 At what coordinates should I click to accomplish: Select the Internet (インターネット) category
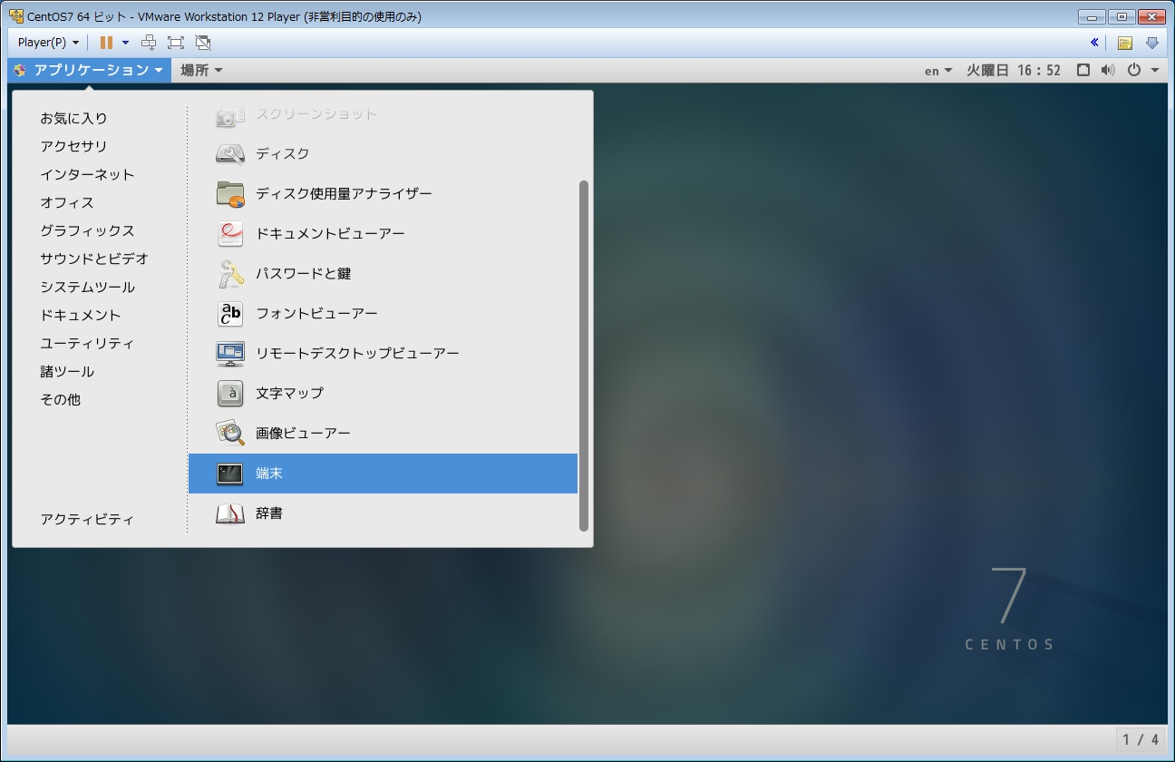coord(87,175)
